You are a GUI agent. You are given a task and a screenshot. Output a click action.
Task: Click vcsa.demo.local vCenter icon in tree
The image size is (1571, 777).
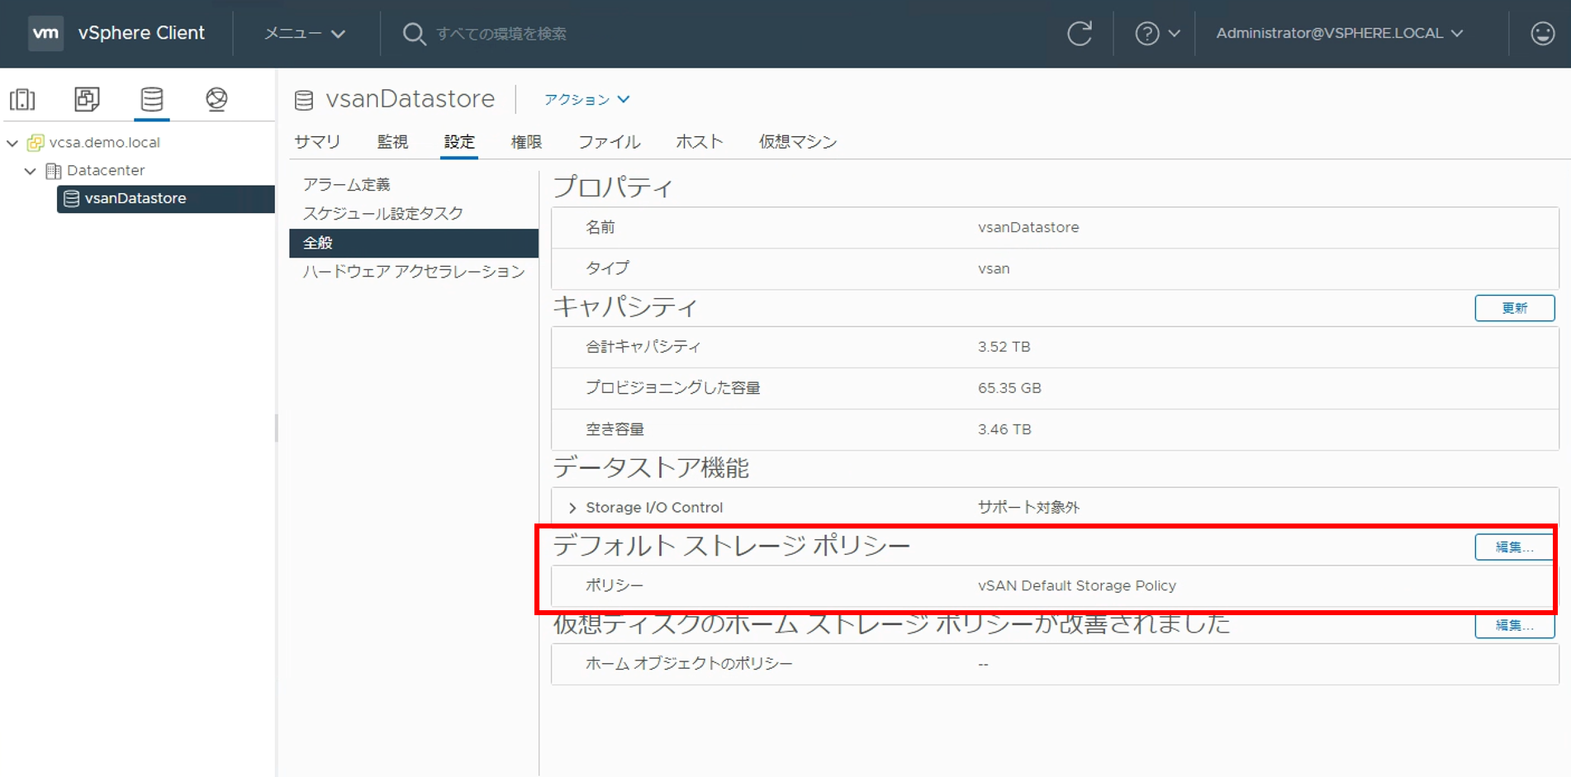[36, 143]
